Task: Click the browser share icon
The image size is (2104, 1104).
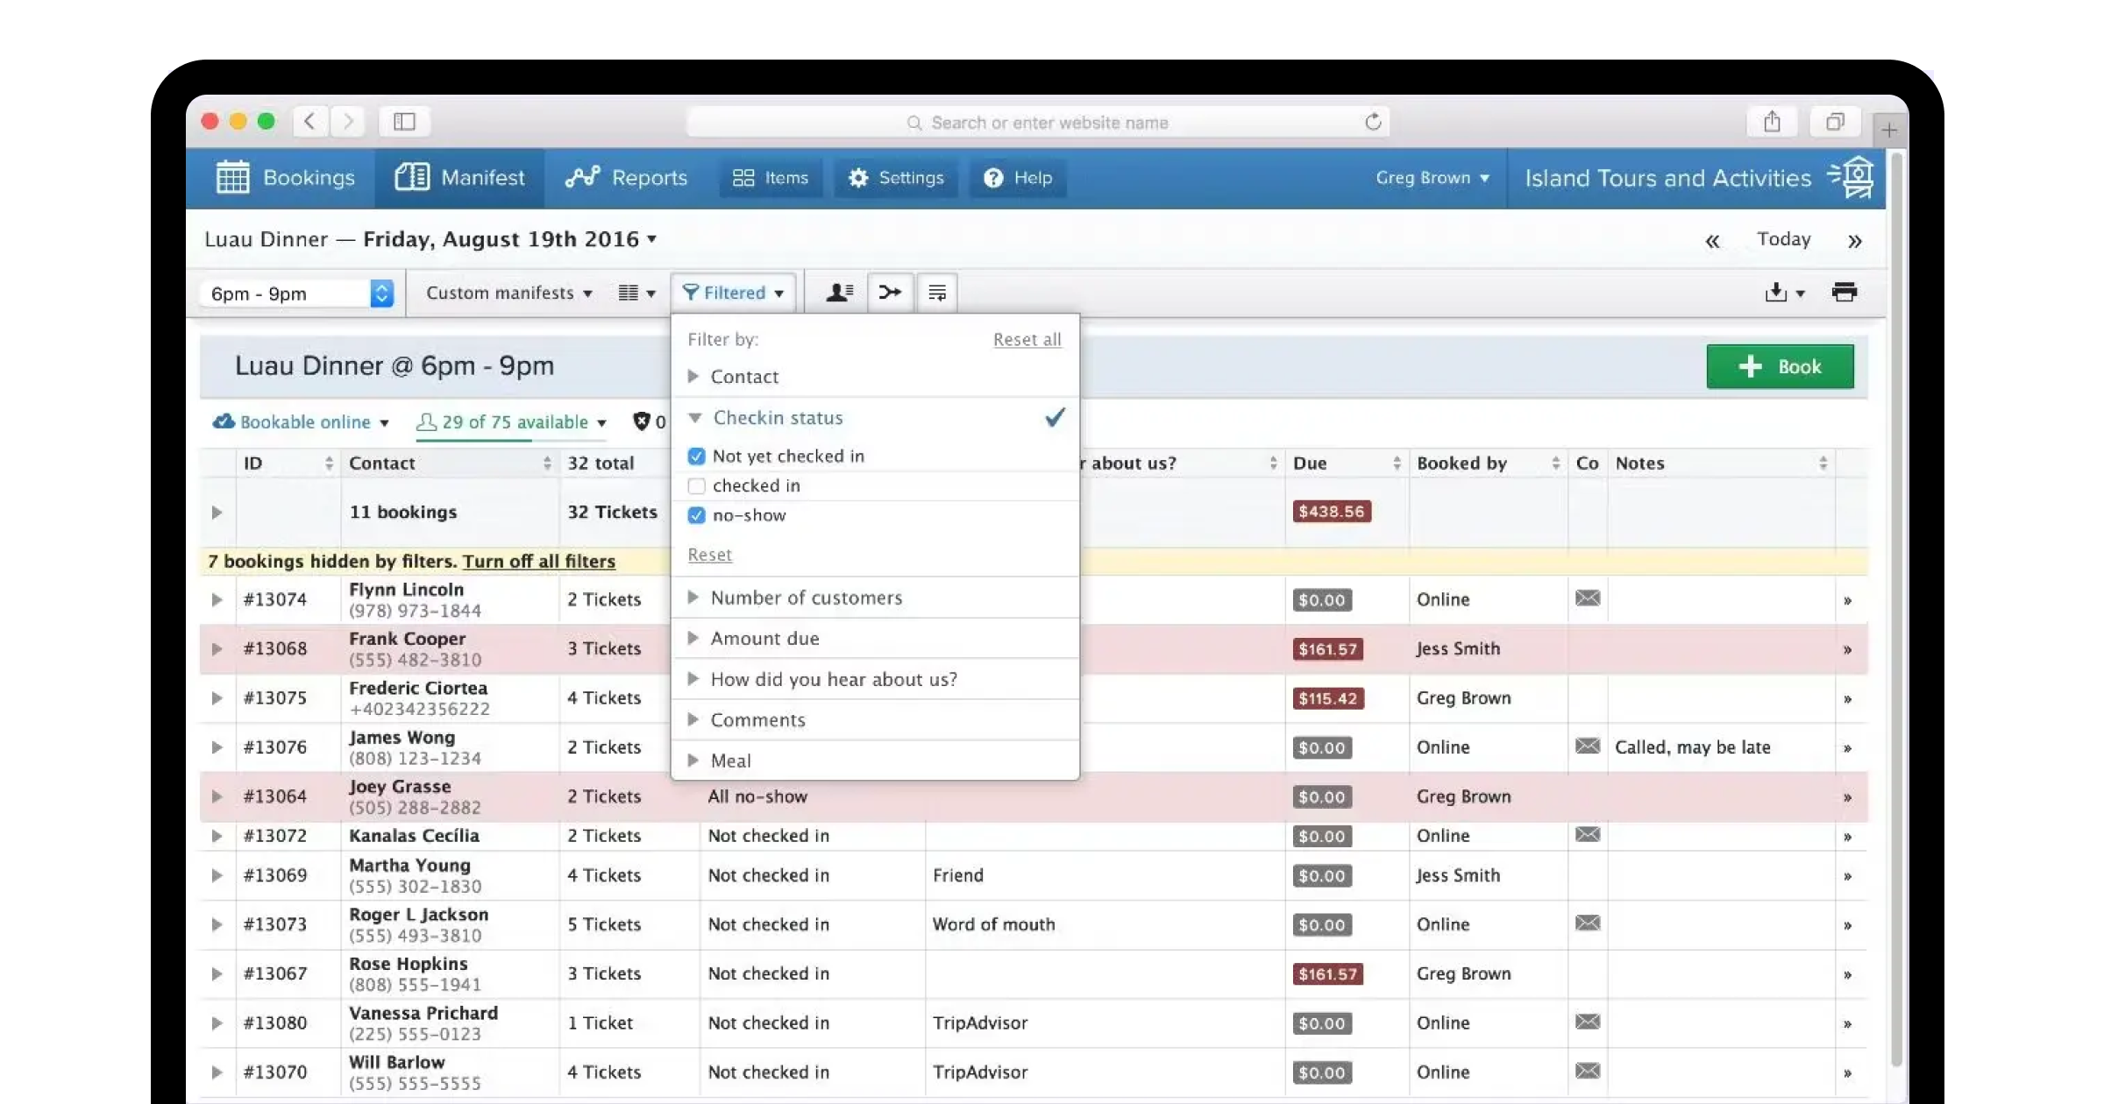Action: tap(1772, 122)
